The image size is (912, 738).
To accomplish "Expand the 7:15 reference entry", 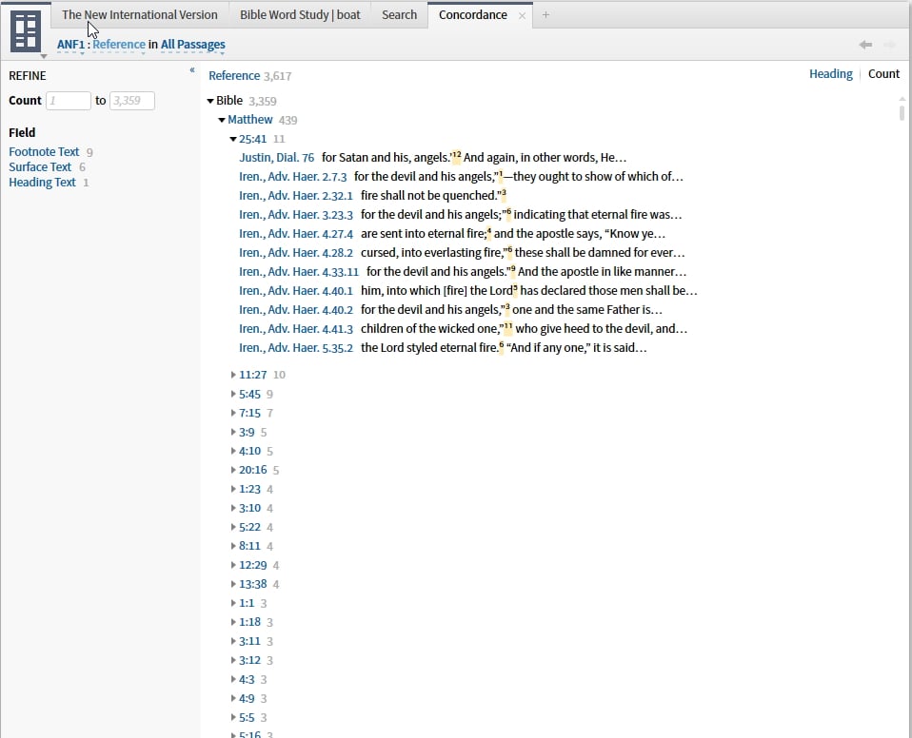I will [x=233, y=413].
